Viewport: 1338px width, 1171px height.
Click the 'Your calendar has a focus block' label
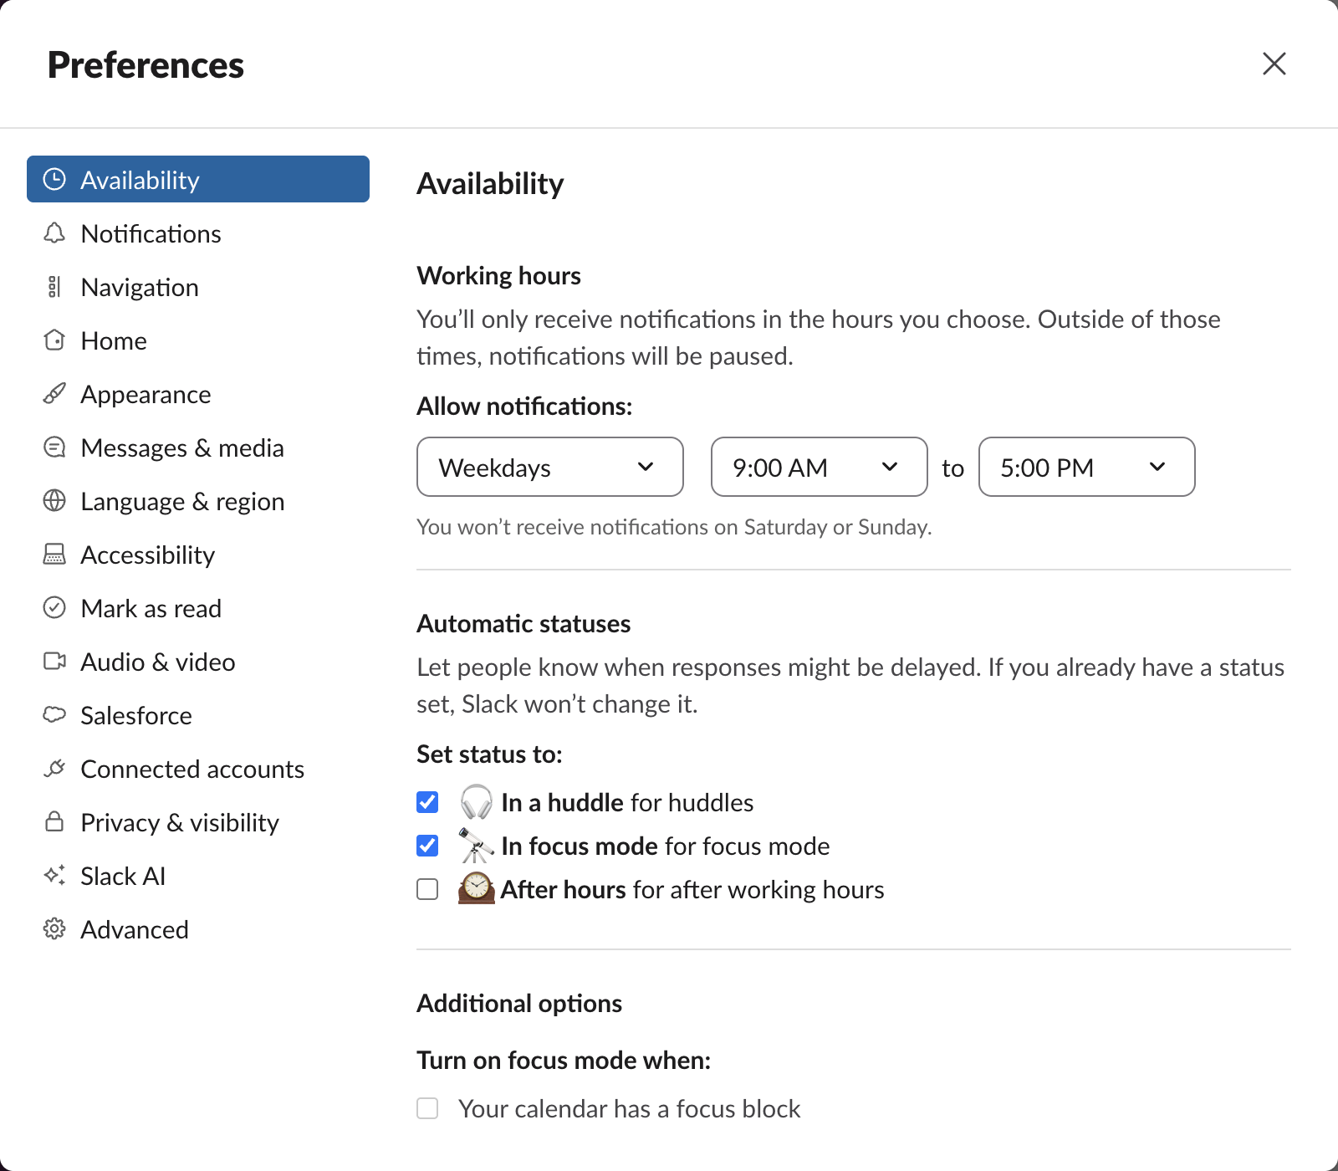coord(629,1108)
